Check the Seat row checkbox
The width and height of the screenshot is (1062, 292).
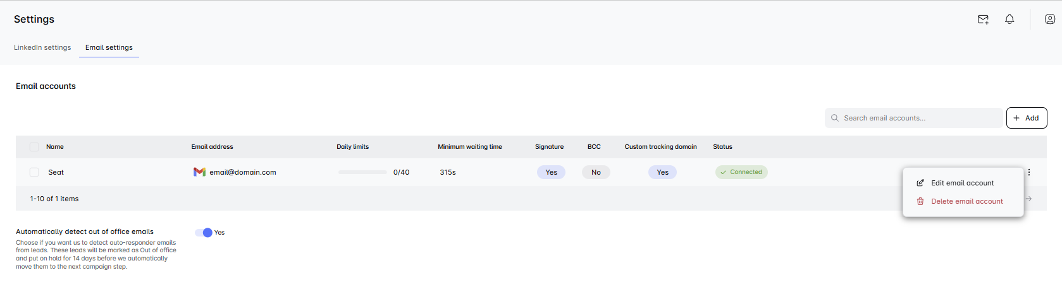(34, 172)
